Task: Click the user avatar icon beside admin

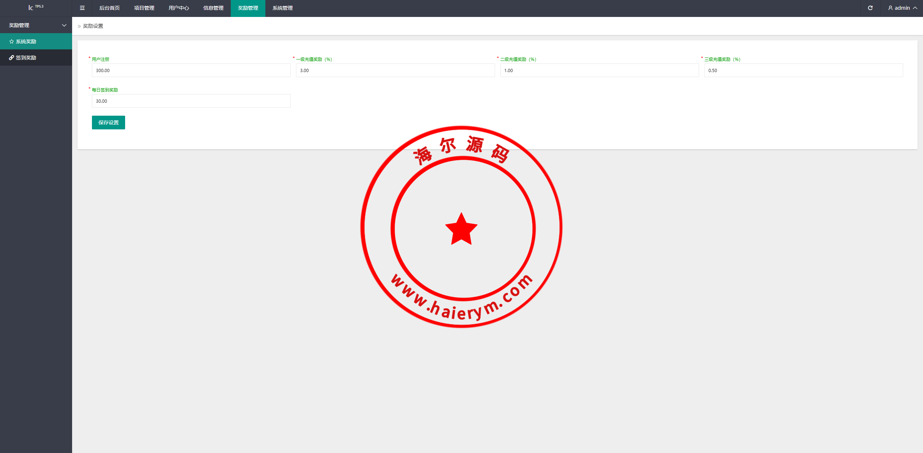Action: [890, 8]
